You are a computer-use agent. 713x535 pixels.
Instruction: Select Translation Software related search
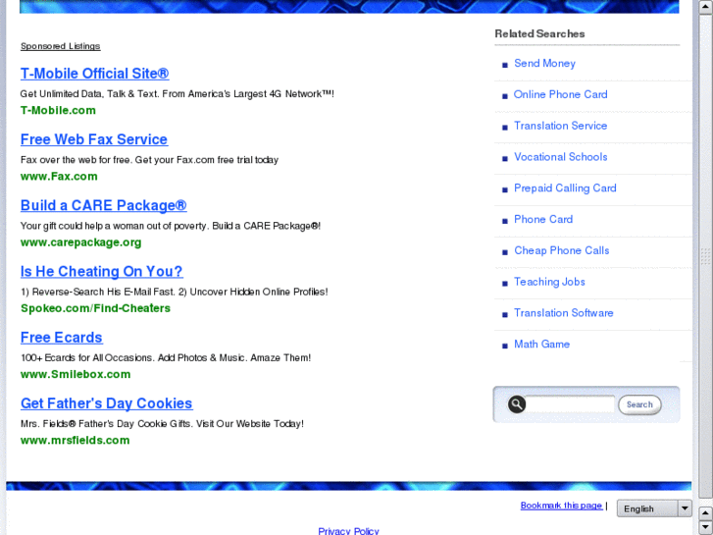pyautogui.click(x=564, y=313)
